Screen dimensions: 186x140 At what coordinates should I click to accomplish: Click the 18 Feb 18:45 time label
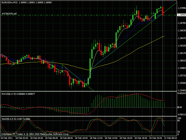(x=141, y=138)
